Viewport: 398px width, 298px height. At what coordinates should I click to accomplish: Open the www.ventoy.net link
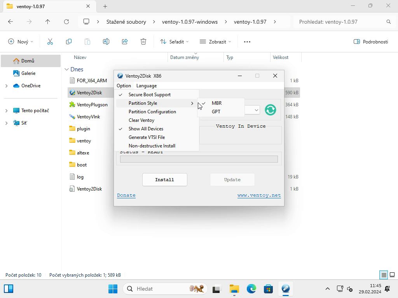click(x=259, y=196)
